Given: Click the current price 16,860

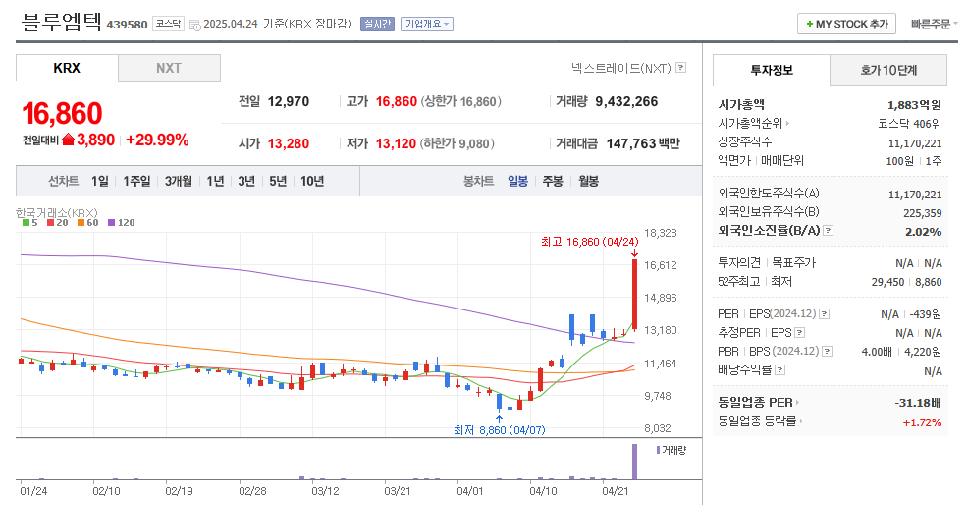Looking at the screenshot, I should click(62, 114).
